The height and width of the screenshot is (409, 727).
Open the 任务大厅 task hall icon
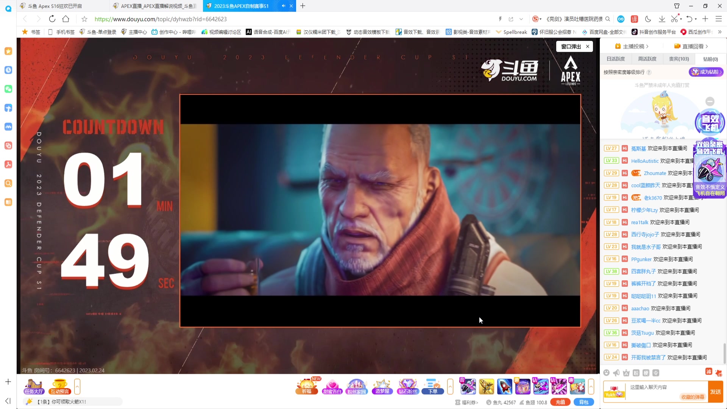click(34, 387)
